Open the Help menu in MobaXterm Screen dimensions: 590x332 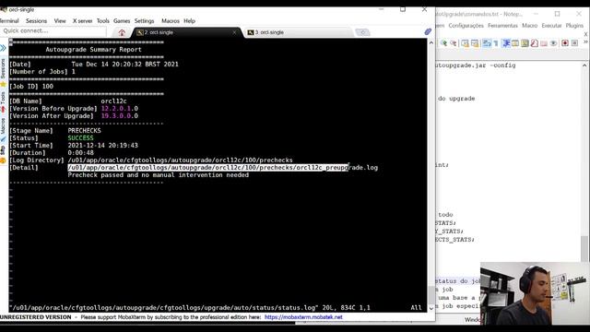189,21
